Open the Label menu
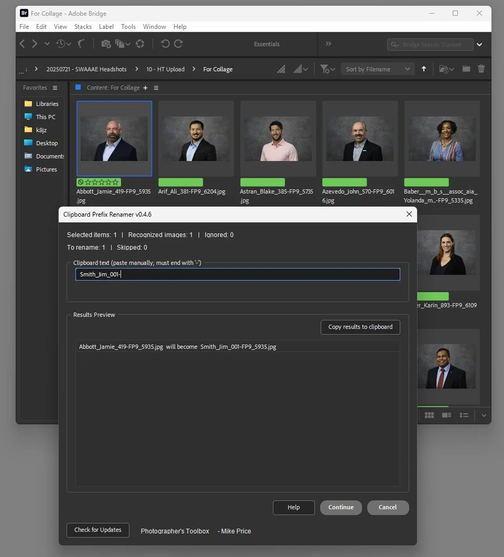This screenshot has width=504, height=557. (106, 27)
